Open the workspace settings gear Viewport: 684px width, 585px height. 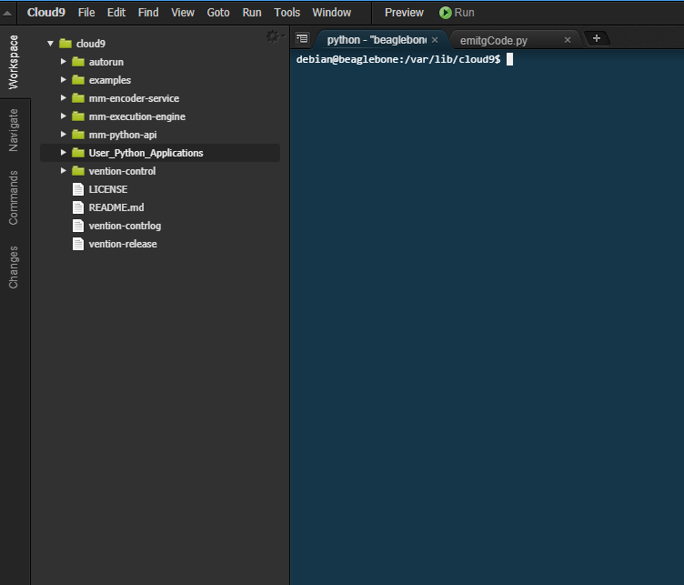click(x=275, y=36)
